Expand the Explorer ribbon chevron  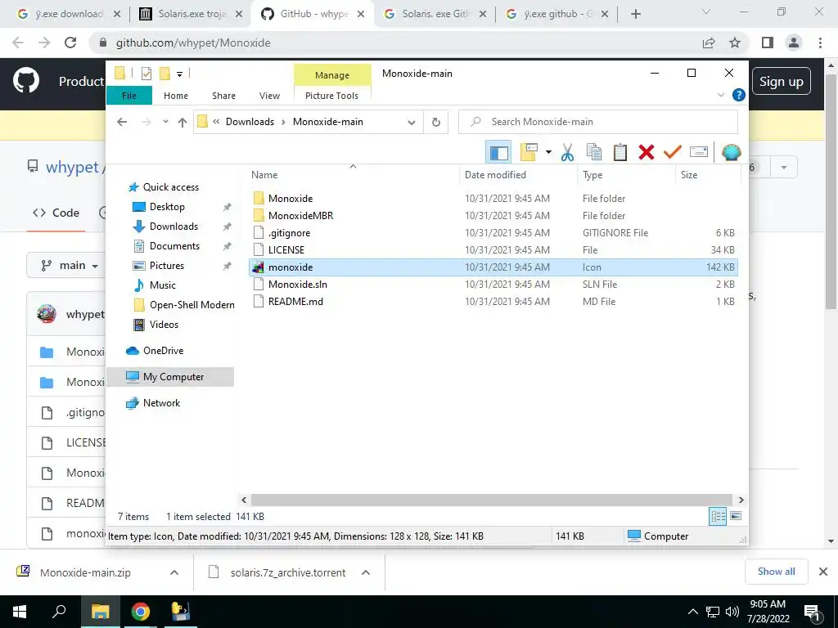(x=720, y=95)
